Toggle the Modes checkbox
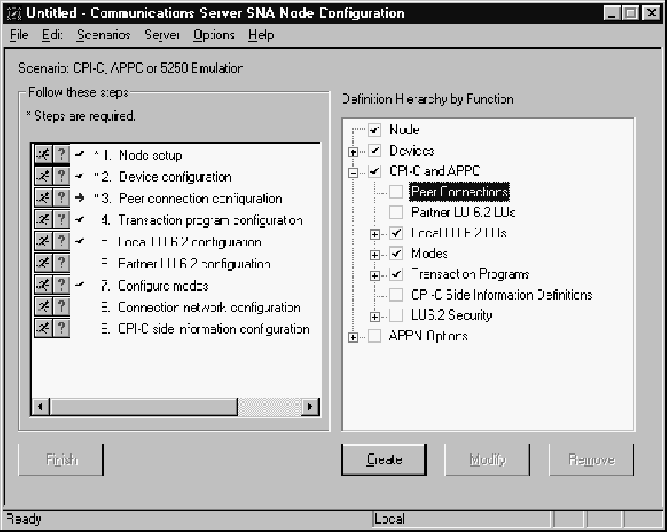The height and width of the screenshot is (532, 667). pos(396,253)
